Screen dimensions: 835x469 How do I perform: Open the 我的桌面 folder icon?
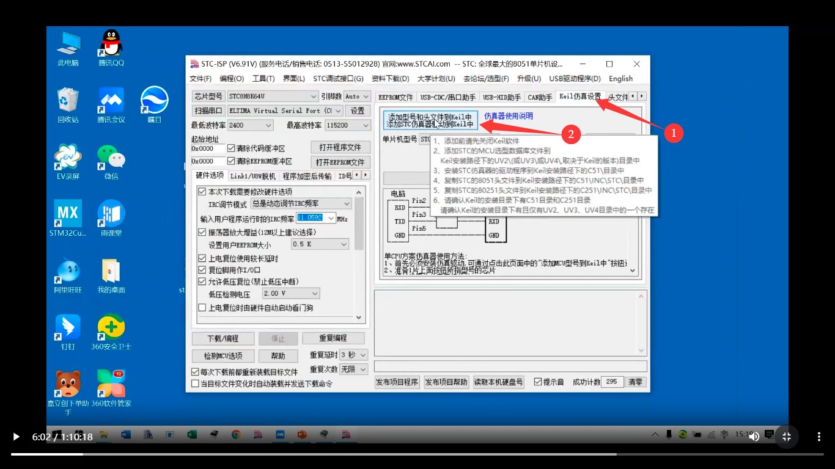[x=111, y=275]
